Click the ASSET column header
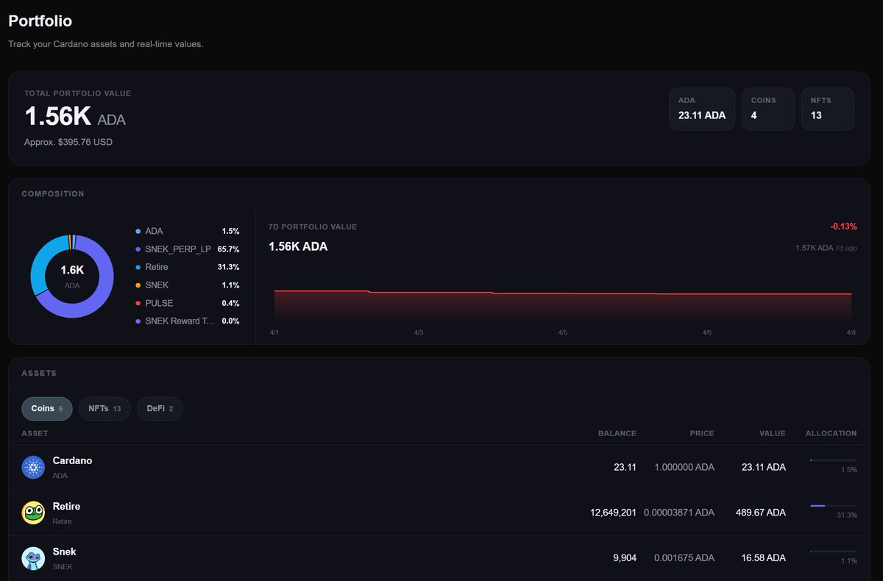 35,433
